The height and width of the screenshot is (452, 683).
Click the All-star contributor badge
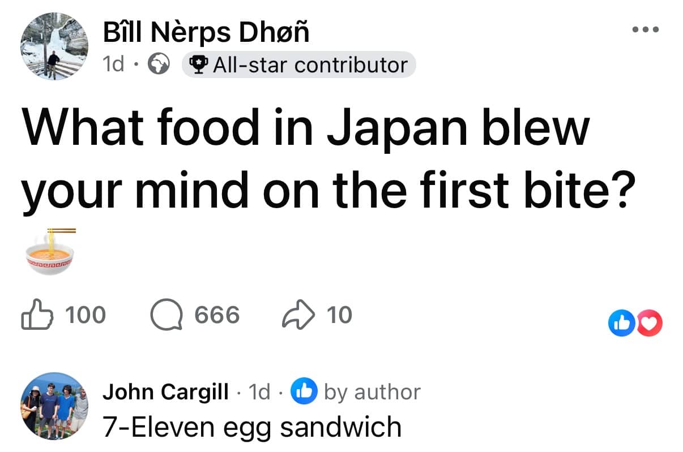[x=298, y=65]
